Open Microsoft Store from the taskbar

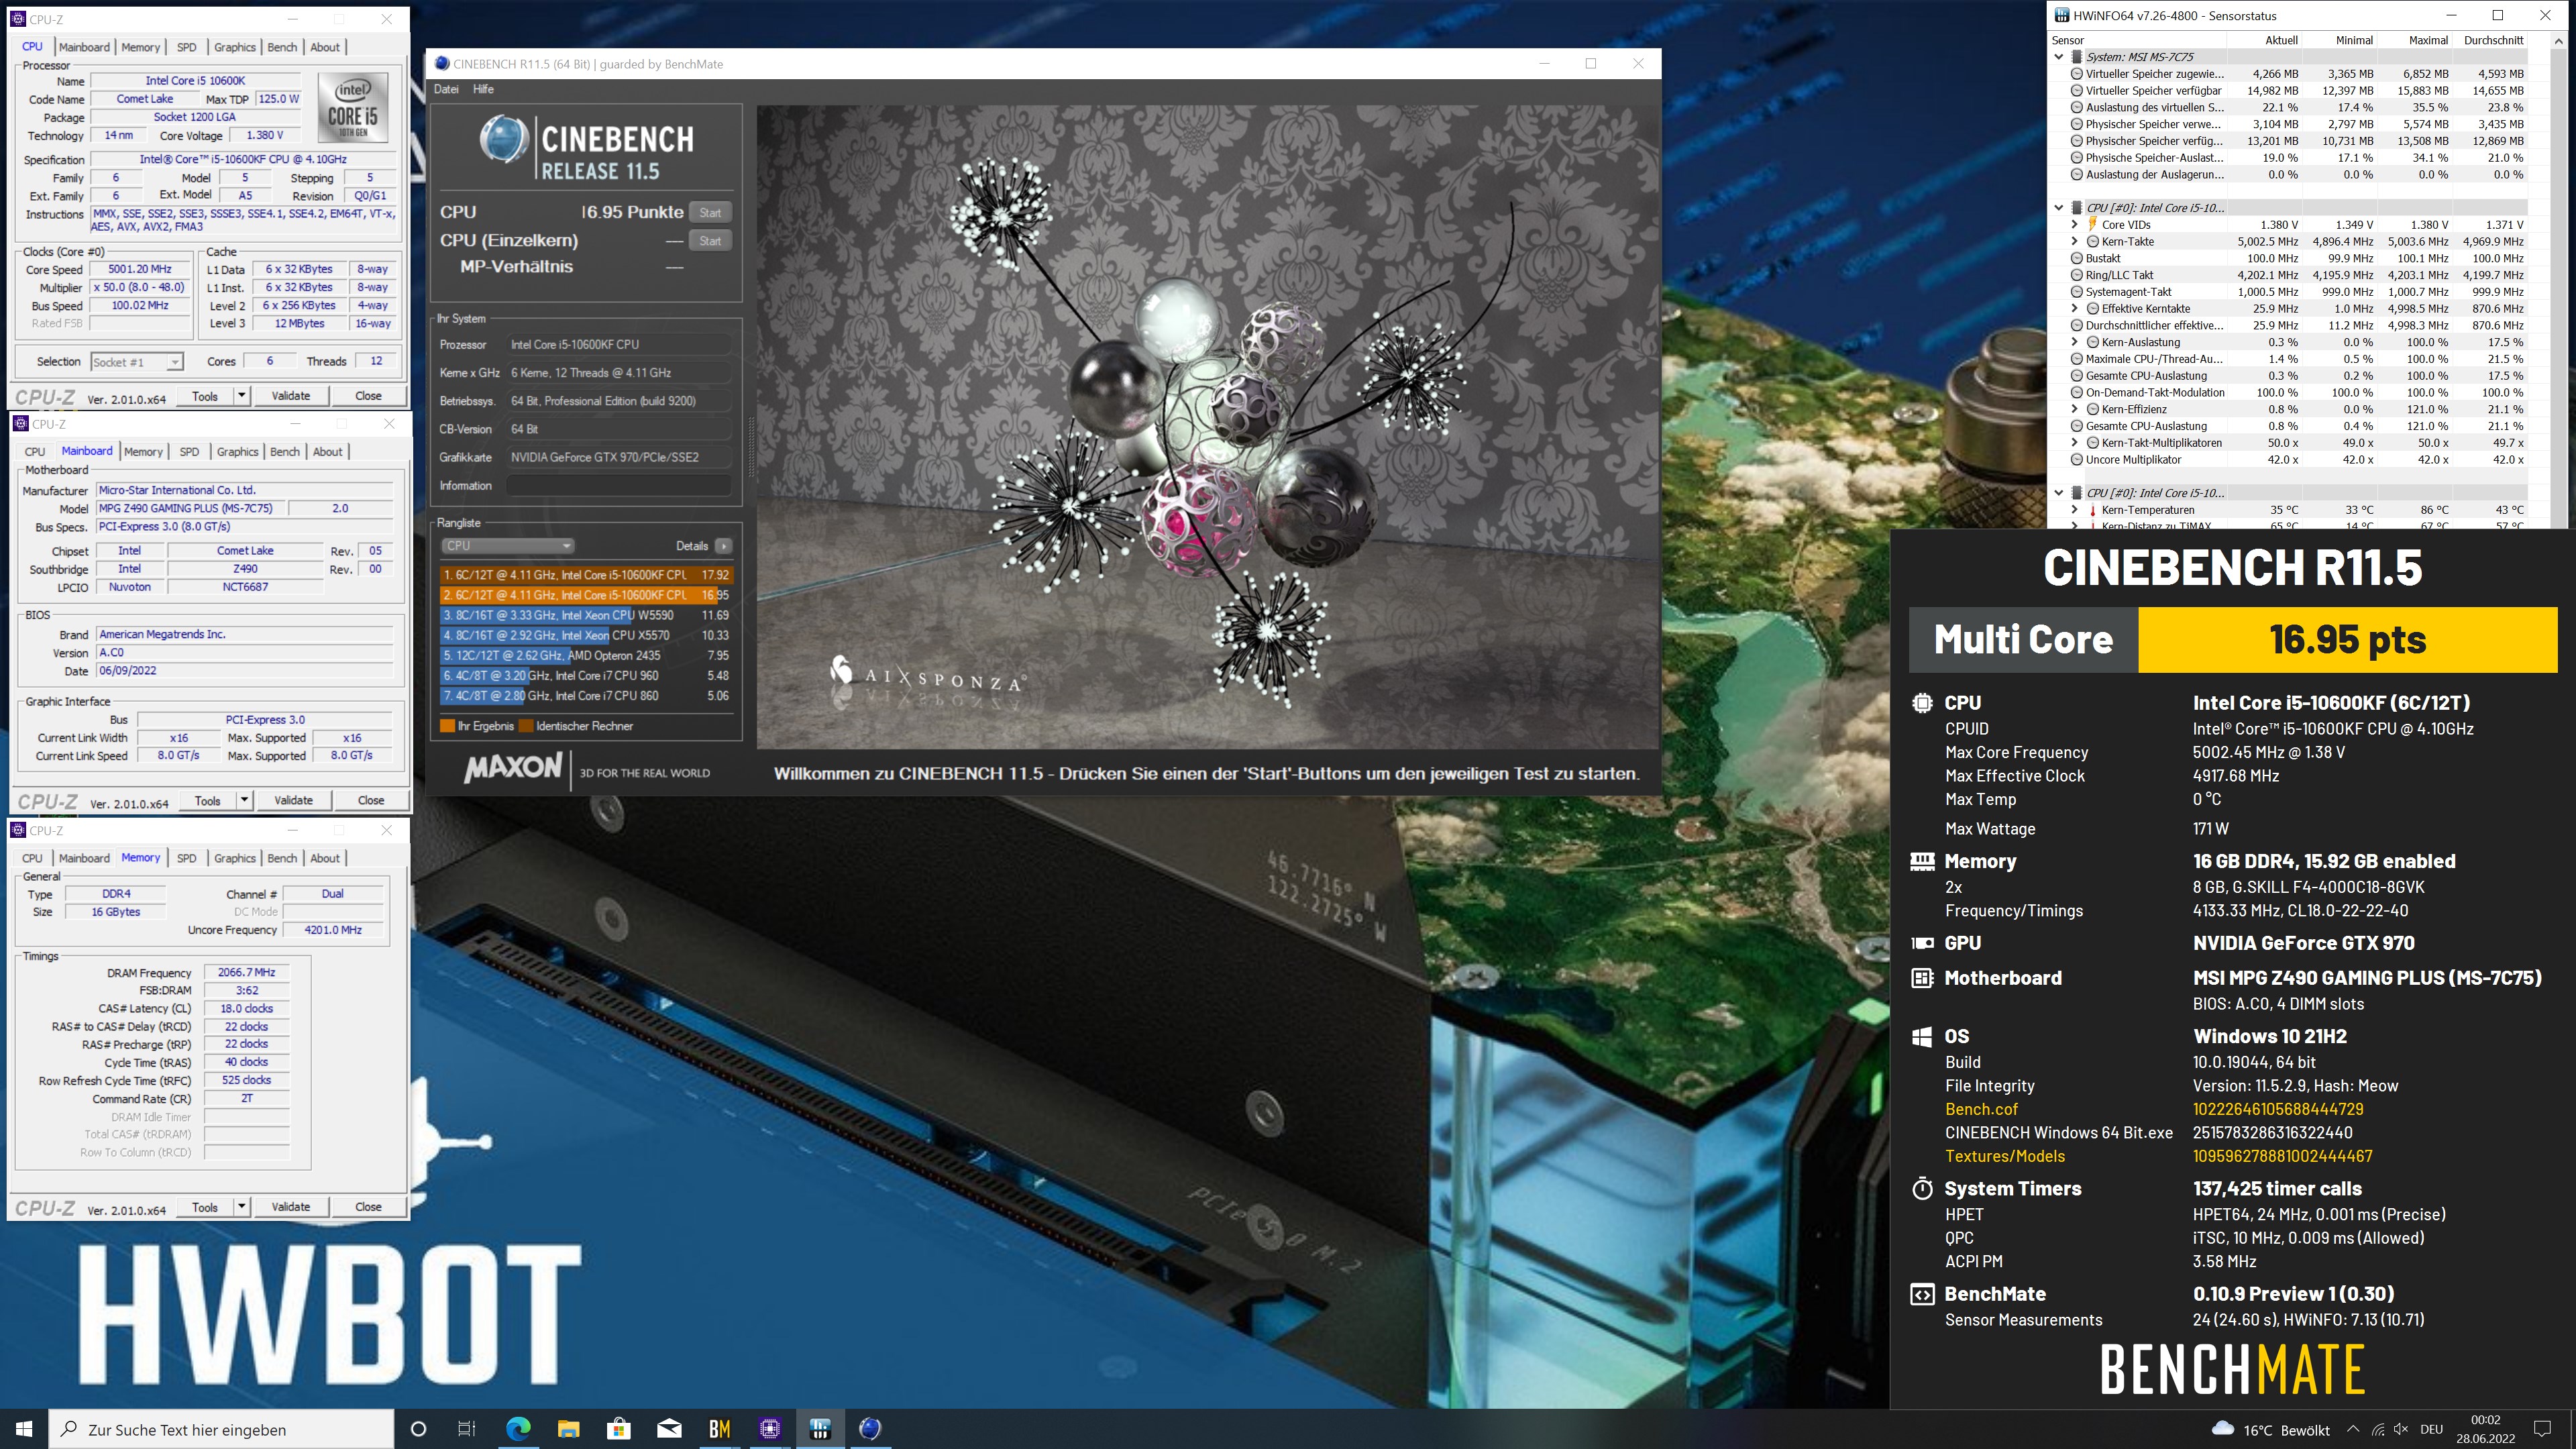[x=619, y=1429]
